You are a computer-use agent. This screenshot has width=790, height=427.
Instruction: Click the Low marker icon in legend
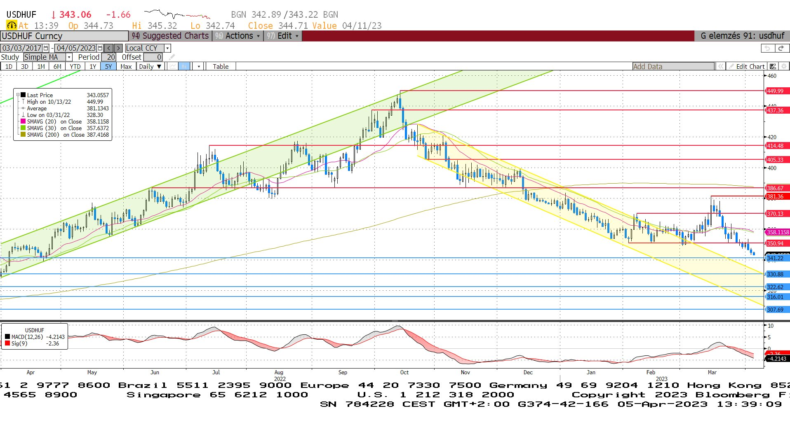[x=24, y=115]
